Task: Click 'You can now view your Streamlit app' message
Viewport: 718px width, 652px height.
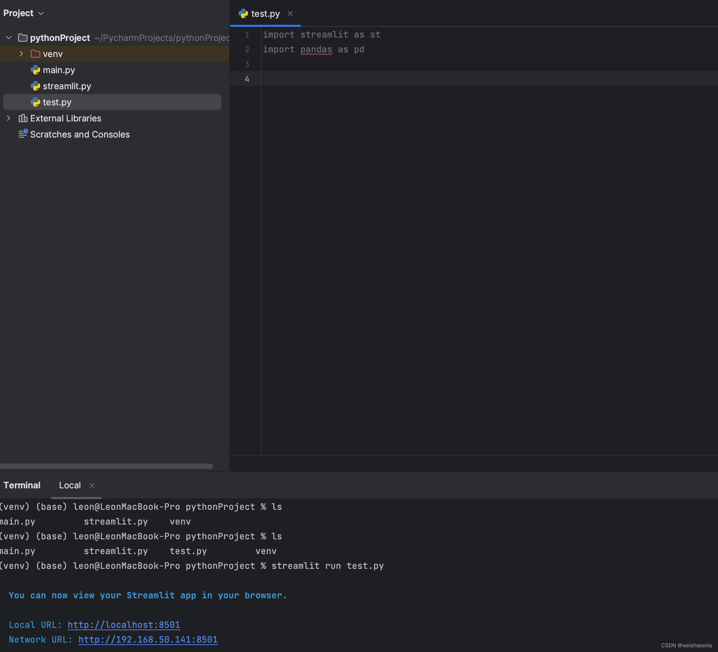Action: point(148,595)
